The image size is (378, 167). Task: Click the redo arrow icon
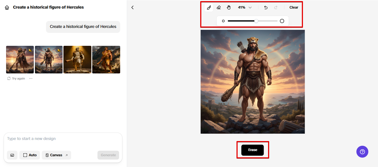(276, 7)
